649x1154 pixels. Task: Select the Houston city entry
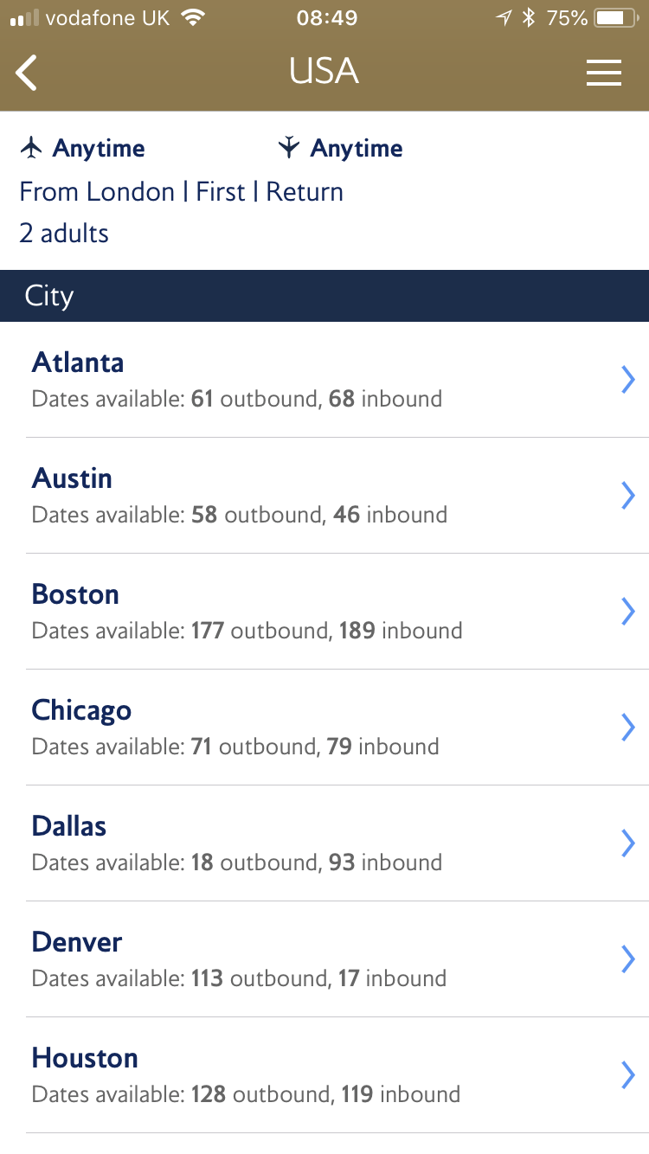(x=85, y=1058)
